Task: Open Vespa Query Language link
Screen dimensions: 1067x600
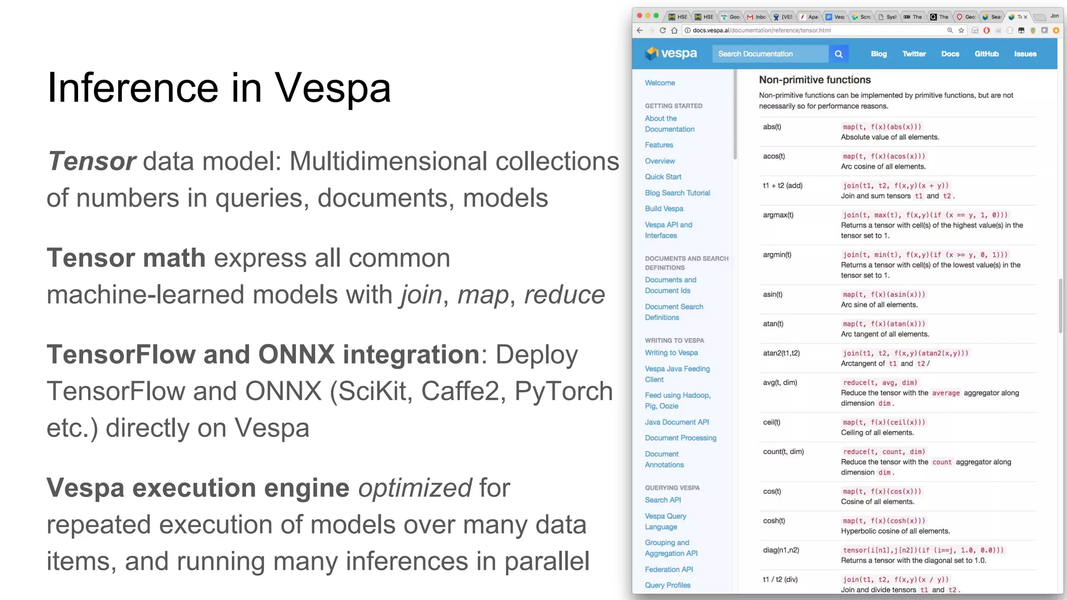Action: [x=665, y=521]
